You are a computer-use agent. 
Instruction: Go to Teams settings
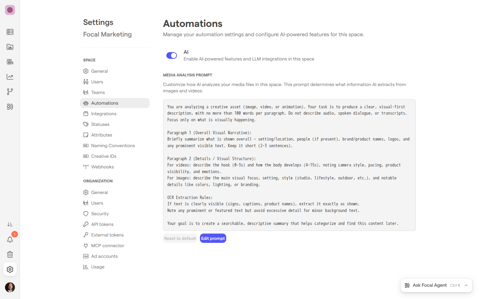(x=115, y=92)
